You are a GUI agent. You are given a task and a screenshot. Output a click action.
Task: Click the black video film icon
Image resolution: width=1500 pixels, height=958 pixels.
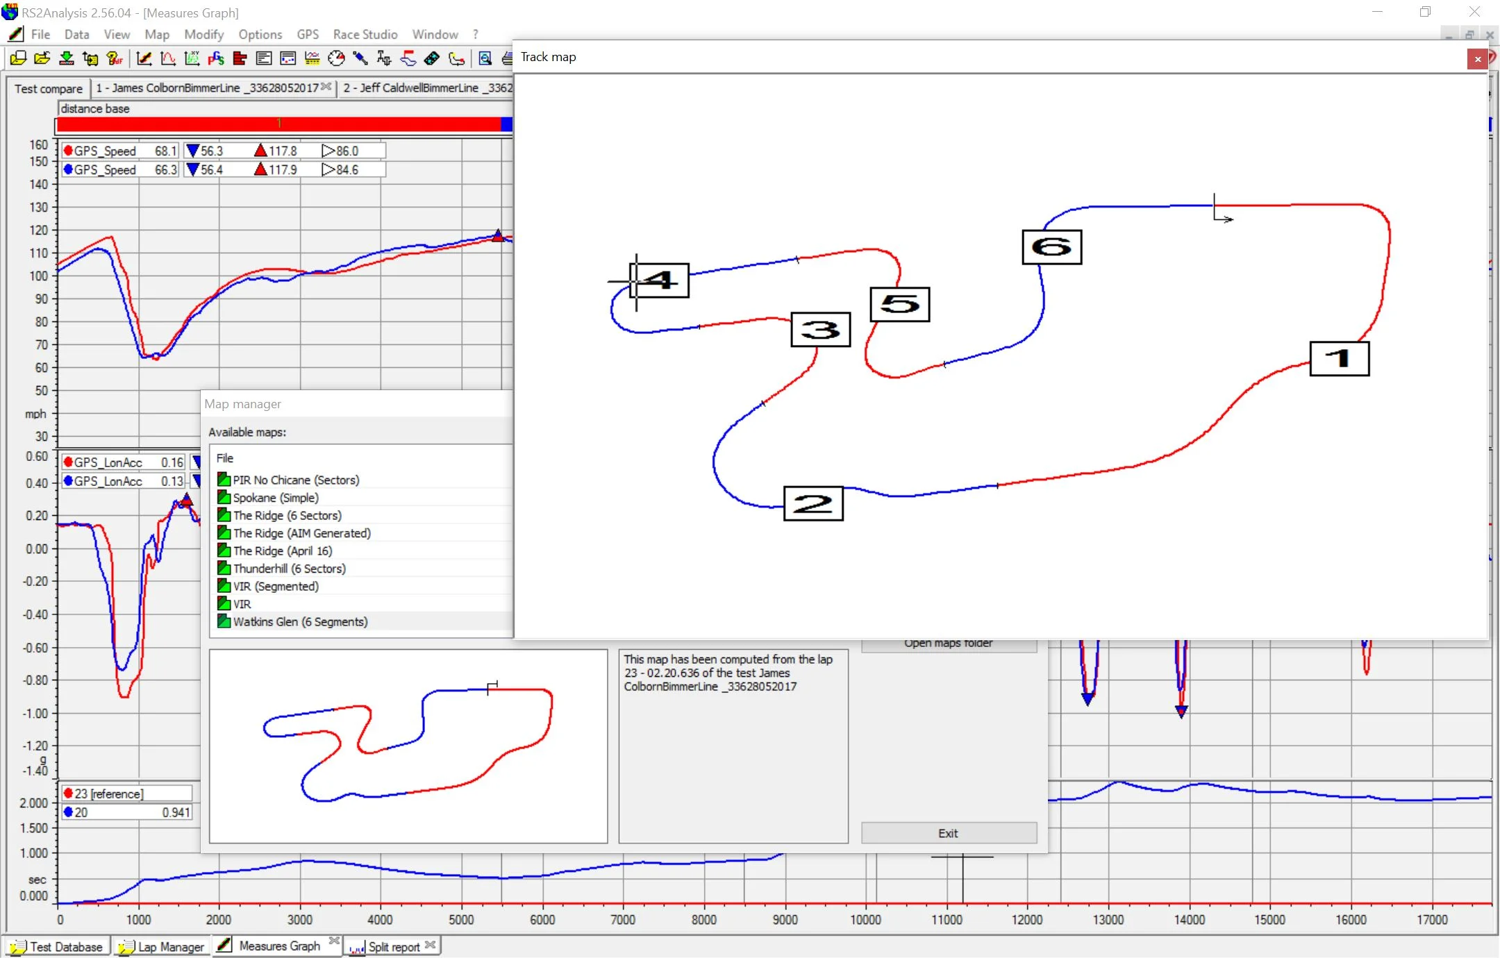point(432,58)
